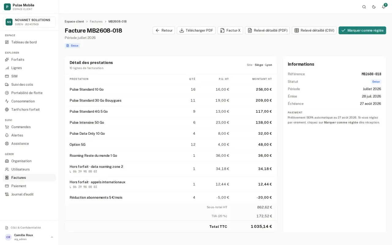The width and height of the screenshot is (392, 245).
Task: Click Marquer comme réglée button
Action: [x=362, y=30]
